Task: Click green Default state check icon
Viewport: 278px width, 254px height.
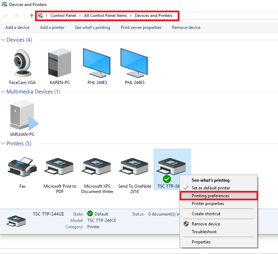Action: pos(90,214)
